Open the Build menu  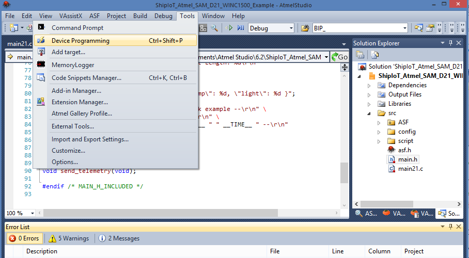(x=140, y=16)
